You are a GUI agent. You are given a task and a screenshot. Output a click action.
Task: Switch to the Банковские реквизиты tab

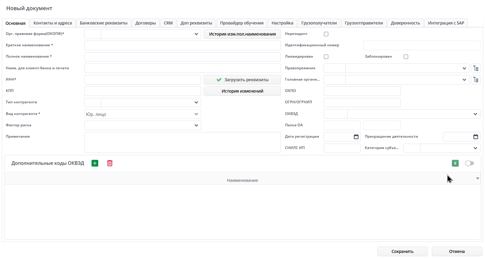[x=103, y=23]
